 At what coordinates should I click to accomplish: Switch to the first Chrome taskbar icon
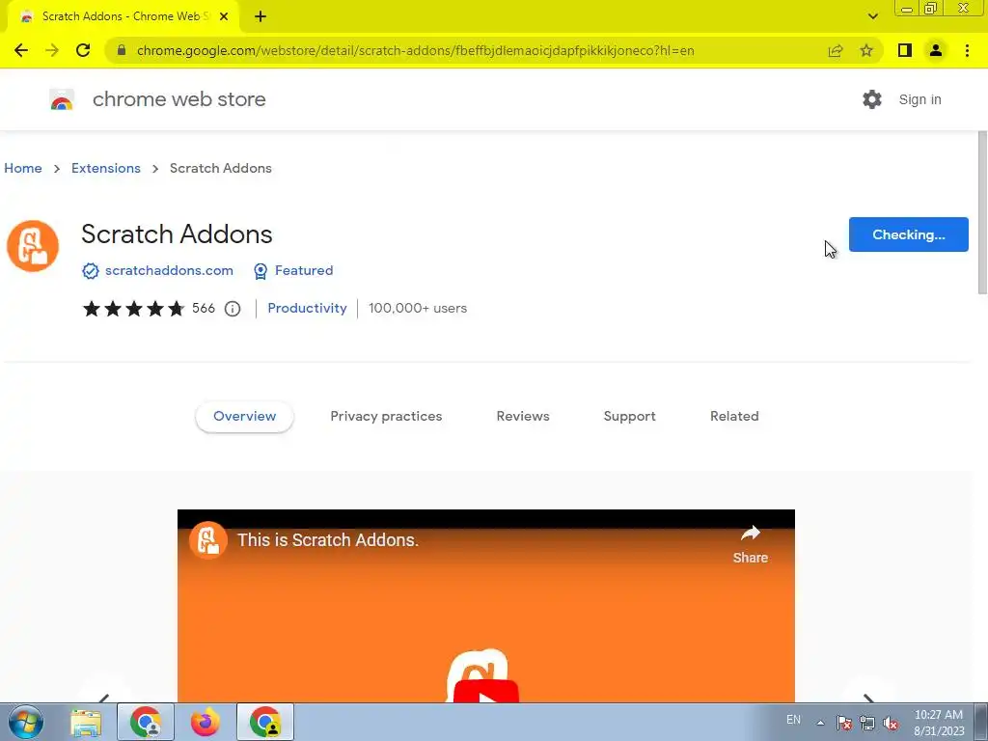[x=146, y=722]
